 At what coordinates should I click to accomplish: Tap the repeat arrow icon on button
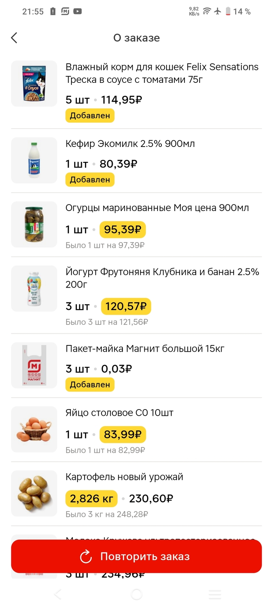pos(86,557)
